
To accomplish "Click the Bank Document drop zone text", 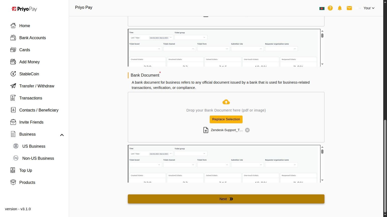I will 226,110.
